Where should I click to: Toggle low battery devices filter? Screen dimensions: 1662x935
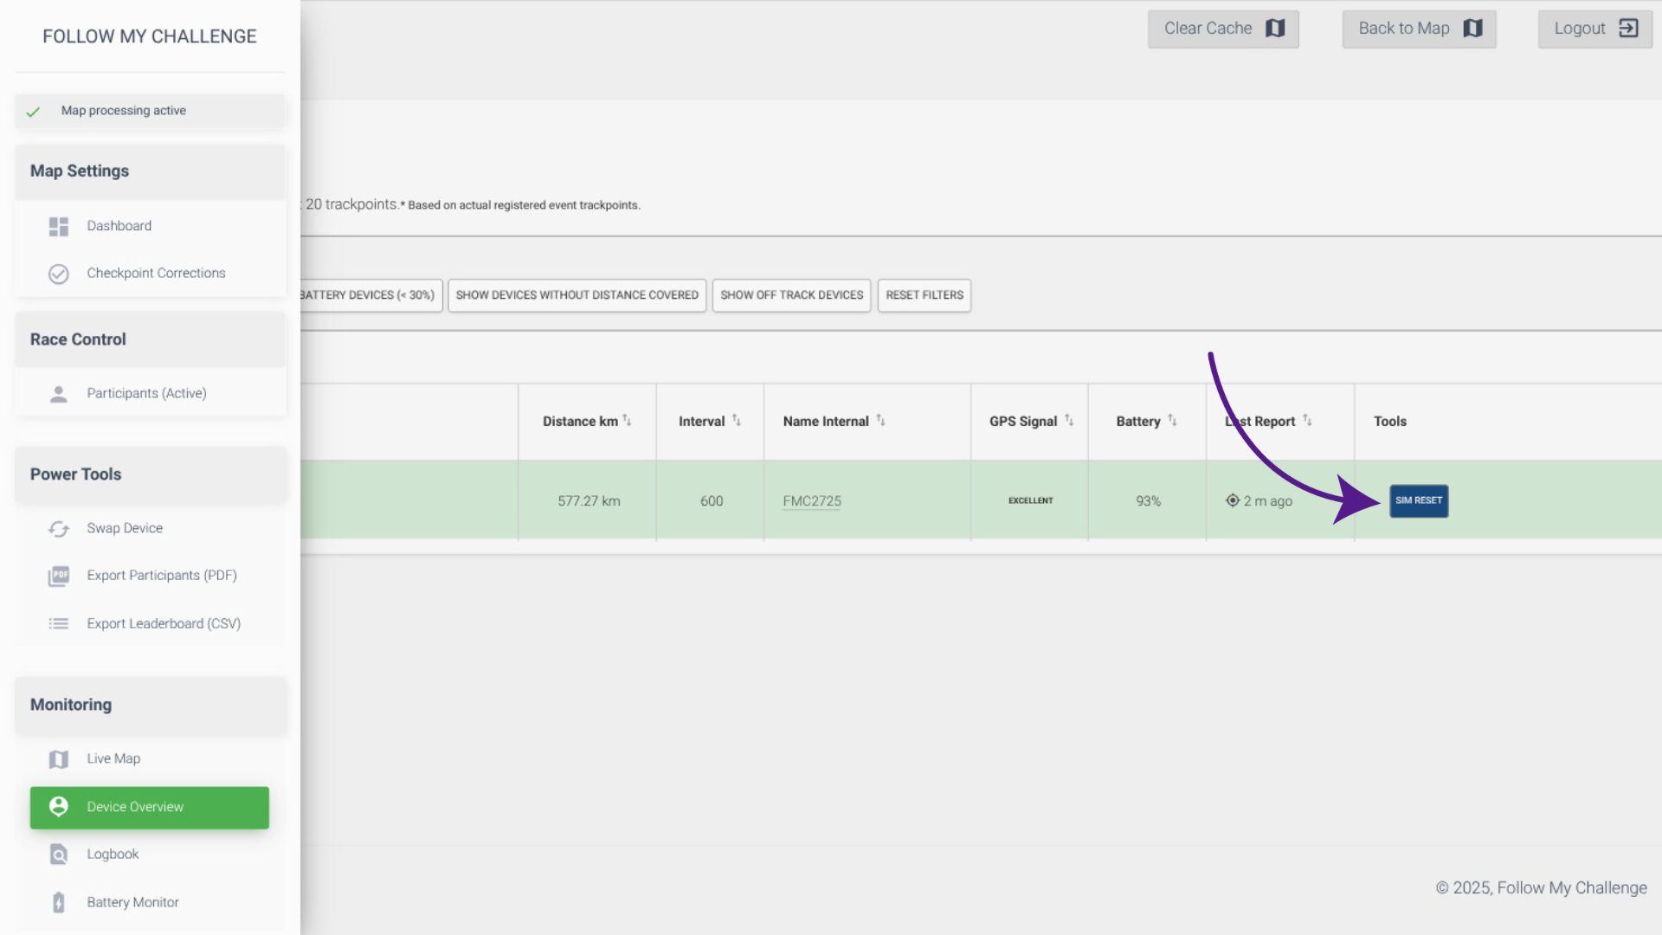click(370, 295)
